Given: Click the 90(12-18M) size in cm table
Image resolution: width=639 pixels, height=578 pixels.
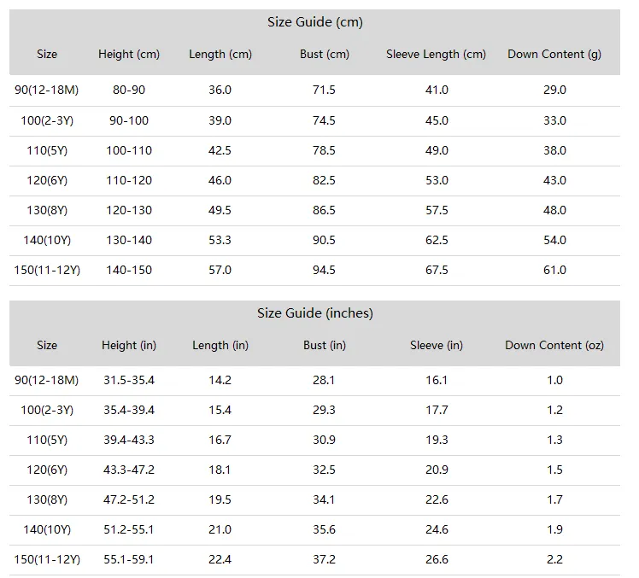Looking at the screenshot, I should [47, 90].
